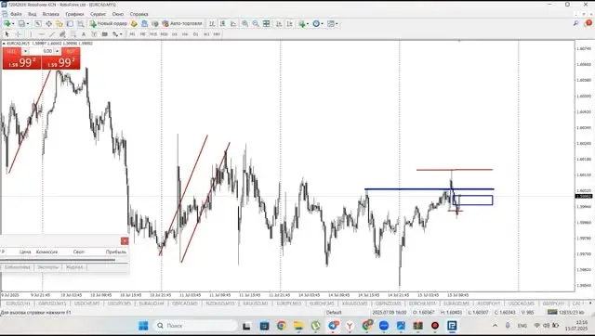
Task: Select the text 'A' tool
Action: click(x=84, y=34)
